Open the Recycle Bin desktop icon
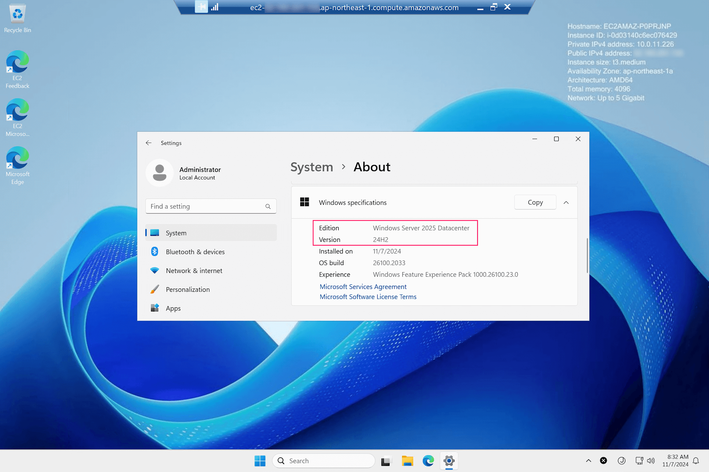The width and height of the screenshot is (709, 472). tap(17, 18)
